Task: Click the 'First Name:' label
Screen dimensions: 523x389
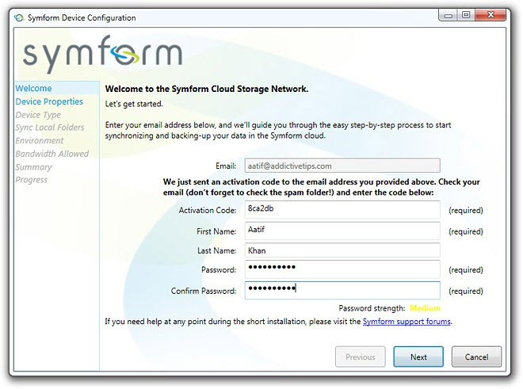Action: coord(216,231)
